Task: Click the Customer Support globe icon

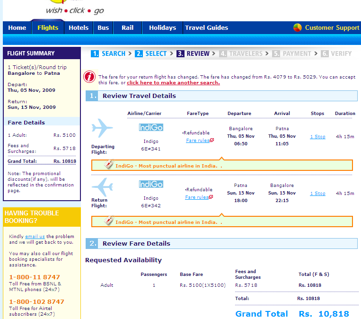Action: coord(298,27)
